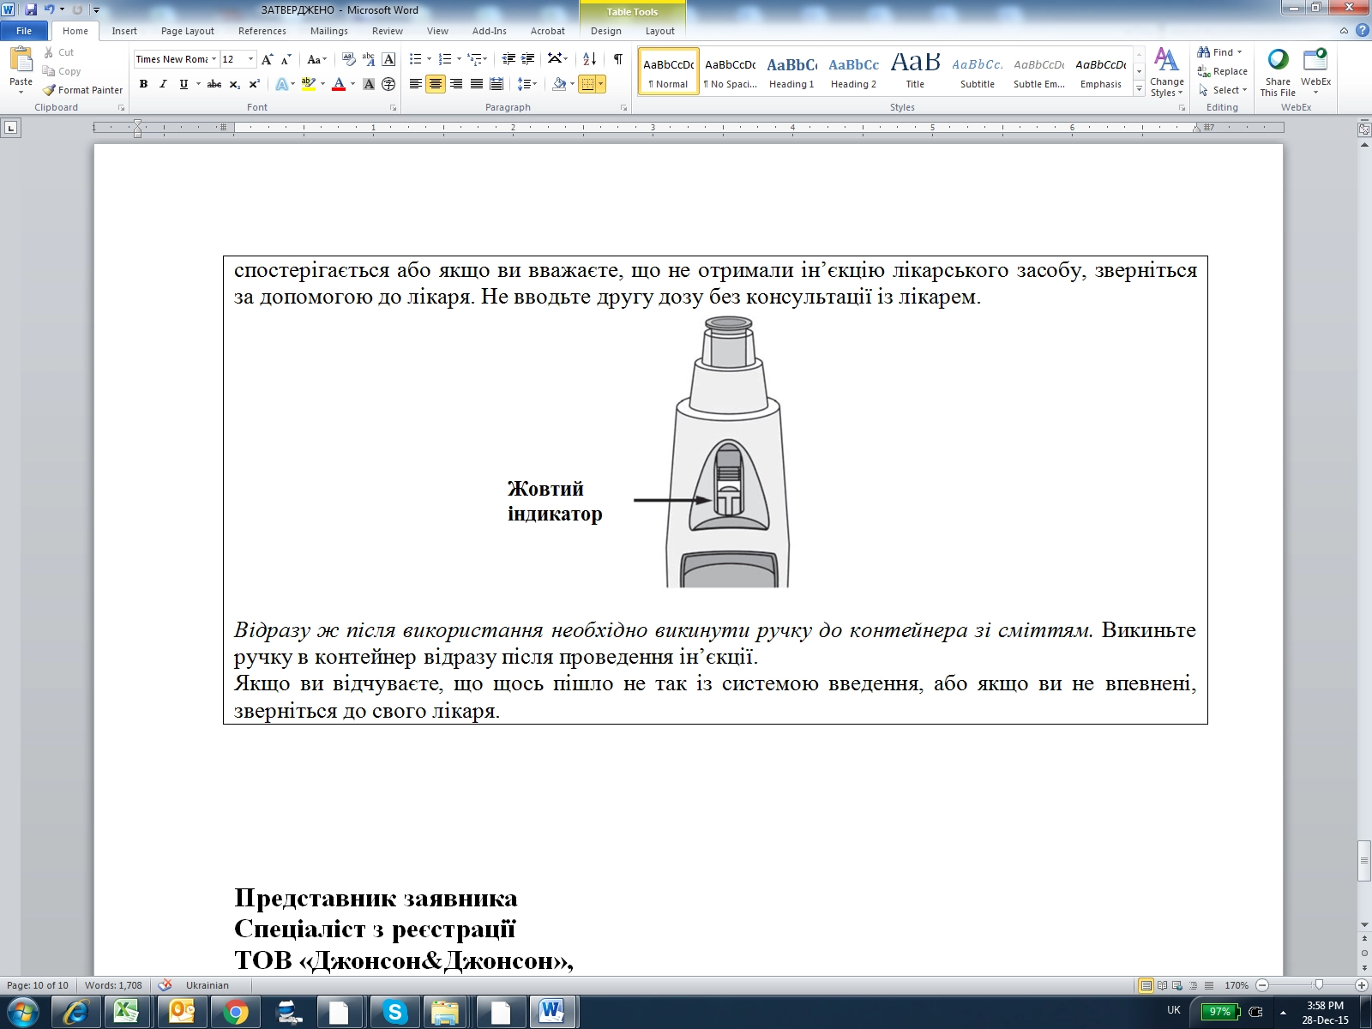Switch to the Review tab
The image size is (1372, 1029).
coord(387,31)
